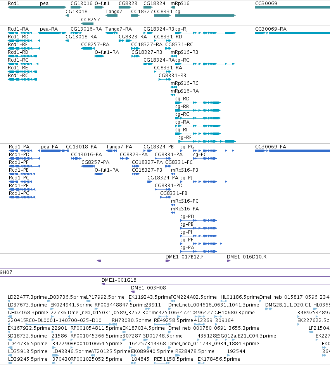330x365 pixels.
Task: Click the CG18327-RB transcript label
Action: 147,52
